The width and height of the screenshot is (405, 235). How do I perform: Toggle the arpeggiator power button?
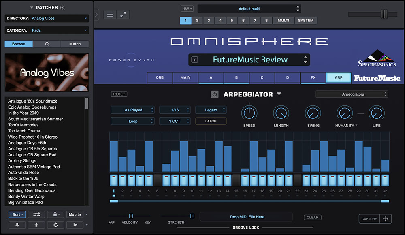point(214,94)
